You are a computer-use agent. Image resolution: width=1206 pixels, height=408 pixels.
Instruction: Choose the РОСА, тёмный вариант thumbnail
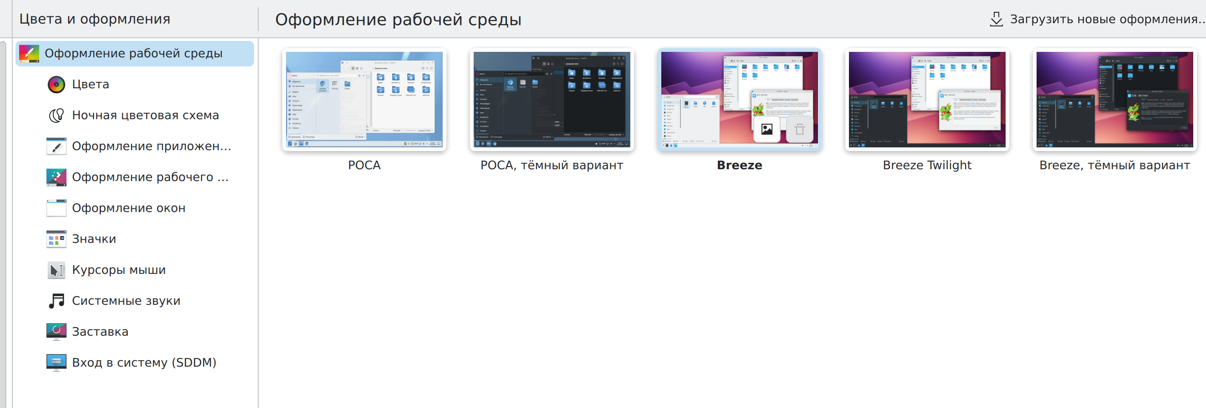(552, 100)
